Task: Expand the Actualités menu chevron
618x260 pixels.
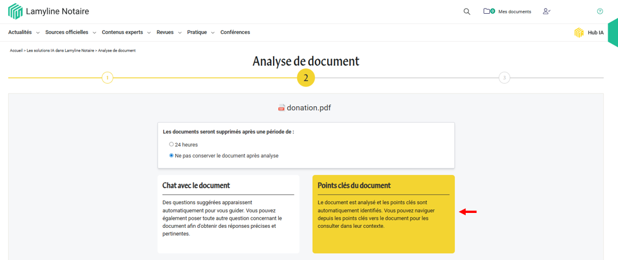Action: (x=38, y=33)
